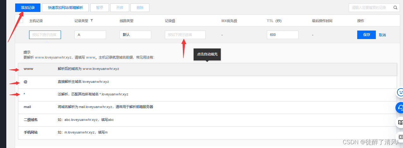Click the TTL (秒) column header

[274, 21]
